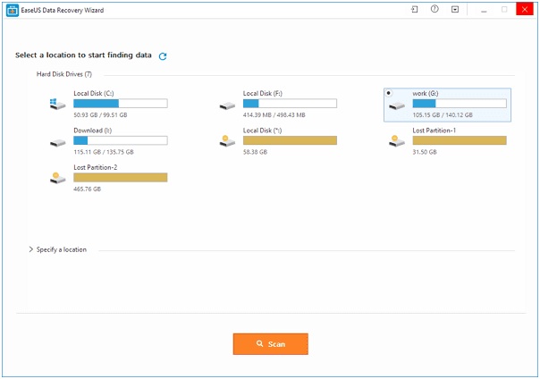Image resolution: width=540 pixels, height=379 pixels.
Task: Click the Lost Partition-1 name
Action: pyautogui.click(x=435, y=131)
